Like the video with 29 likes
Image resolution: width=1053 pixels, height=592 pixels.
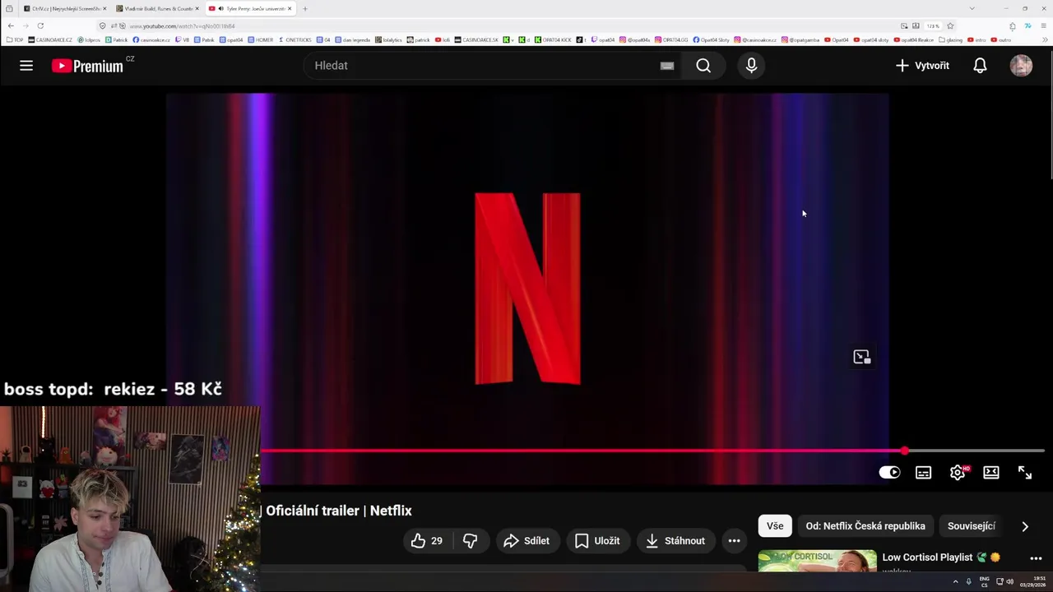[x=428, y=540]
